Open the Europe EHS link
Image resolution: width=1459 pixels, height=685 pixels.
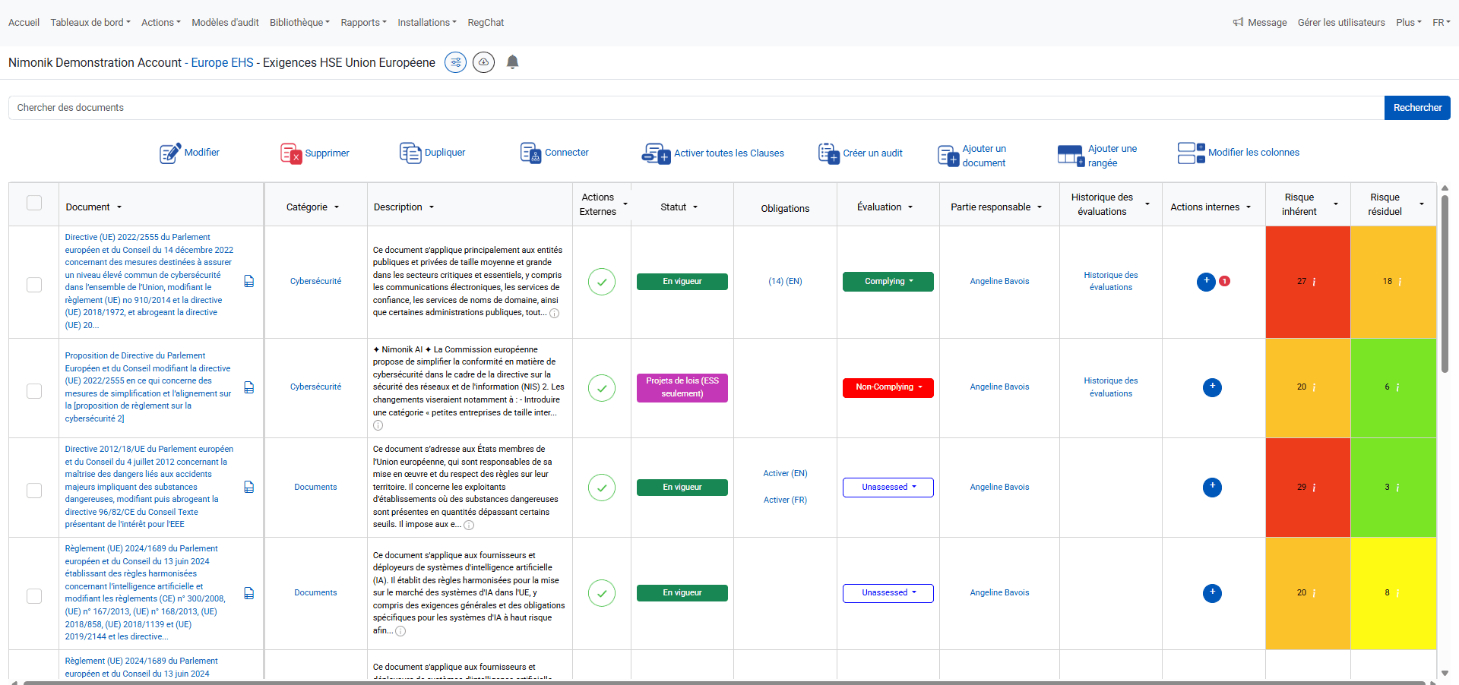222,62
